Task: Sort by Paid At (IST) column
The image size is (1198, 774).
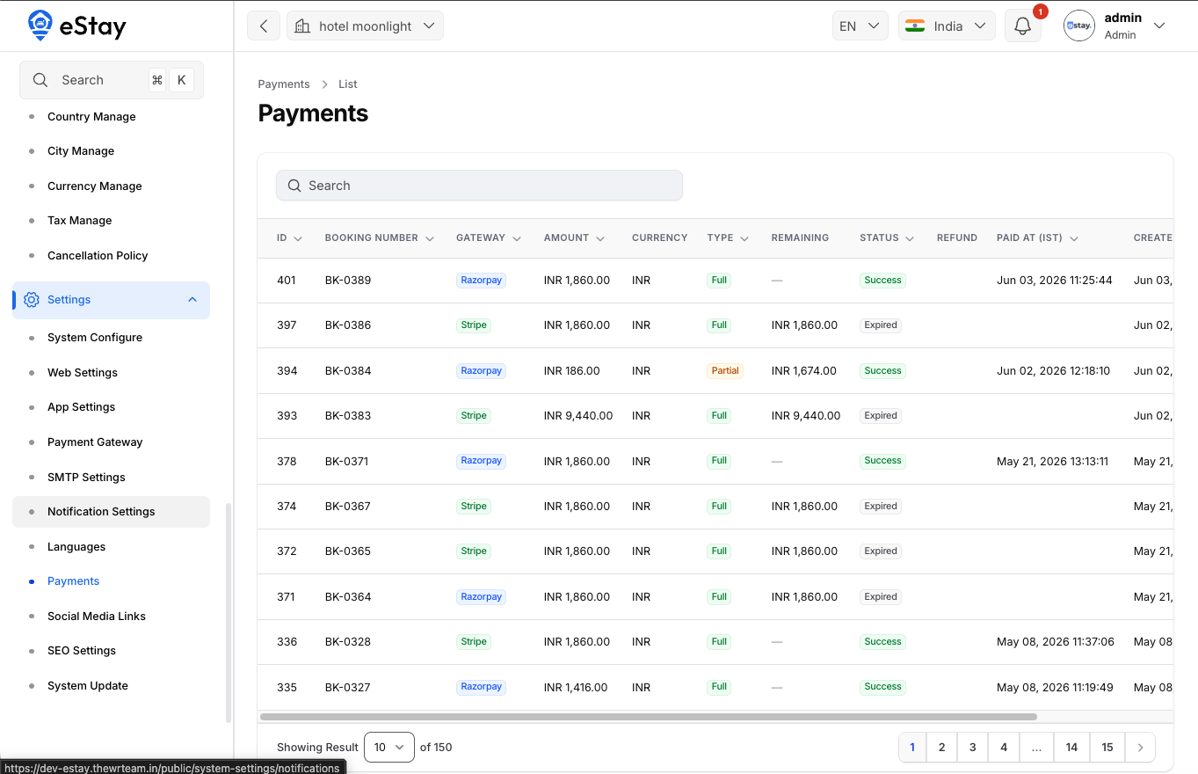Action: (x=1037, y=238)
